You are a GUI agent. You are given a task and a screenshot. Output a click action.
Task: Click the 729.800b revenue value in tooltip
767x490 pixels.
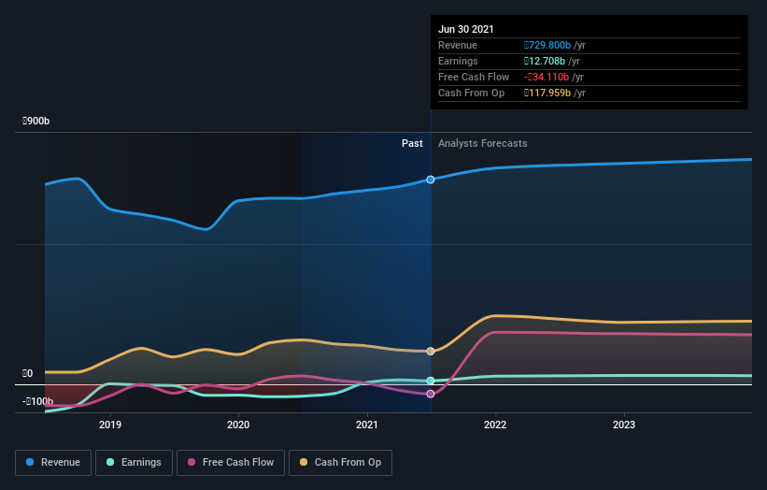click(x=547, y=45)
